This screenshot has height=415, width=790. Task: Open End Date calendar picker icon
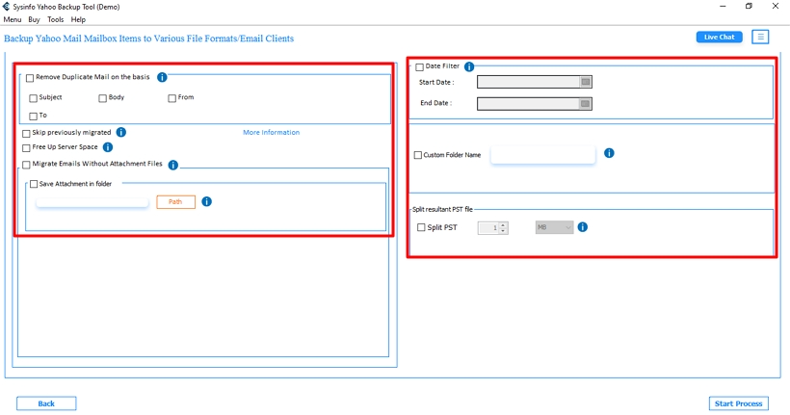tap(585, 104)
